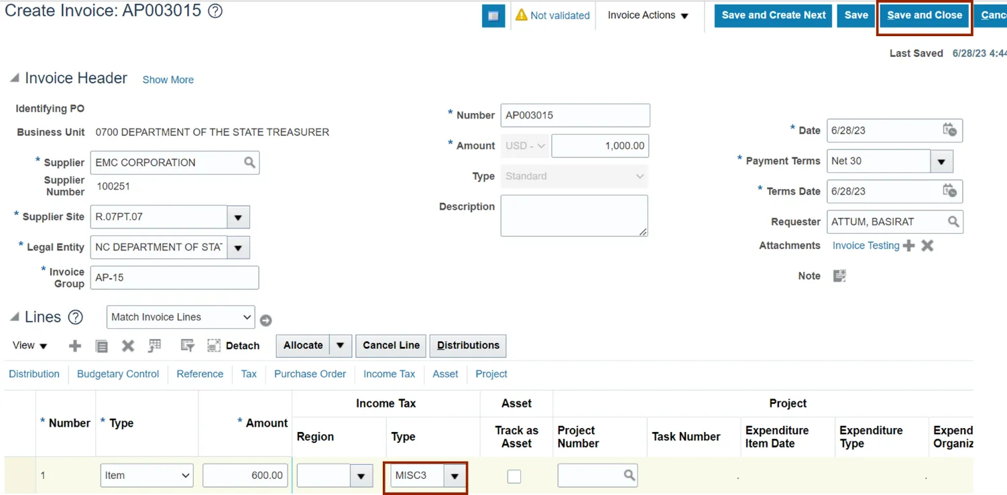Click the Description text field
The image size is (1007, 495).
point(574,216)
